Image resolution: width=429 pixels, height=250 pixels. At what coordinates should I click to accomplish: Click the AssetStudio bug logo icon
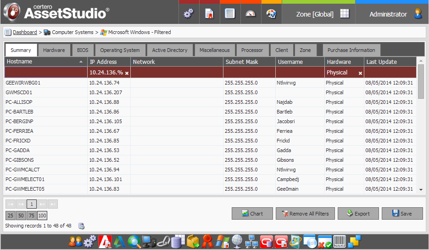pos(12,12)
